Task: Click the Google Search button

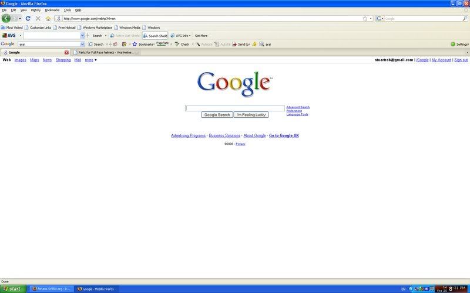Action: [217, 115]
